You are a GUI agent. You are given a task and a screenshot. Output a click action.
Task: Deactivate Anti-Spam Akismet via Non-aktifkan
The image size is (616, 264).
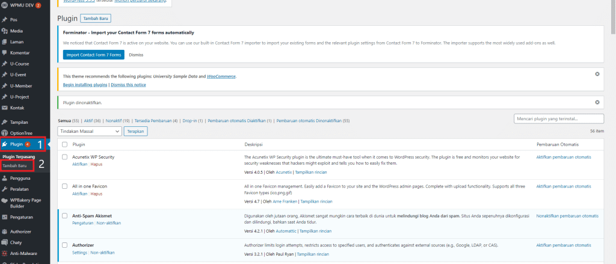(109, 223)
